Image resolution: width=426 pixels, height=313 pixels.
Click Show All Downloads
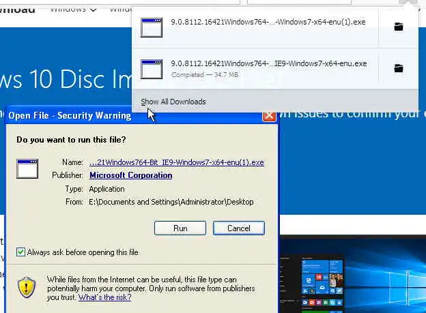point(173,102)
